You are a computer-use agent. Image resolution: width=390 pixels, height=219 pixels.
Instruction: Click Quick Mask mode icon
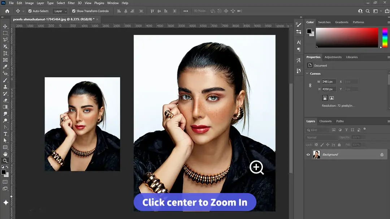(5, 182)
